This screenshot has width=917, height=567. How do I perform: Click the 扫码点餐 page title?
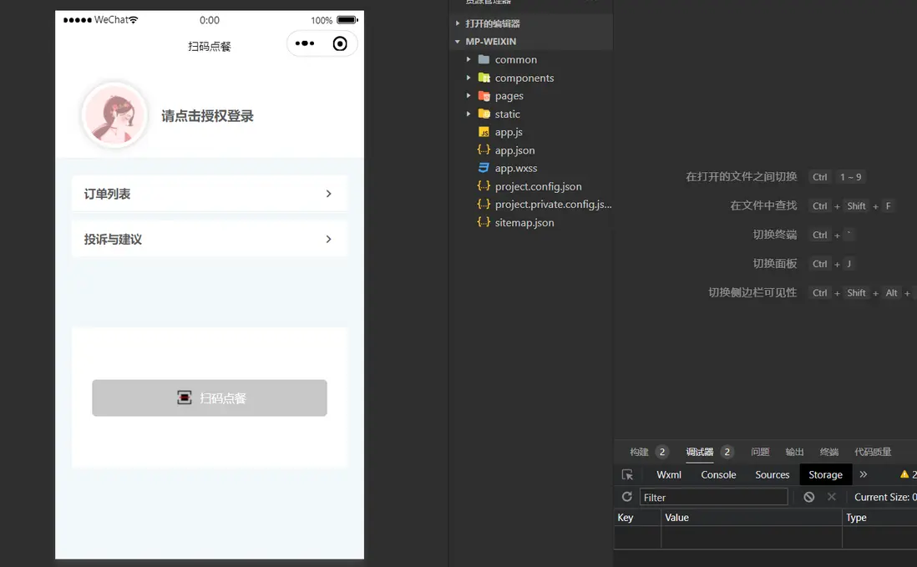(x=210, y=46)
